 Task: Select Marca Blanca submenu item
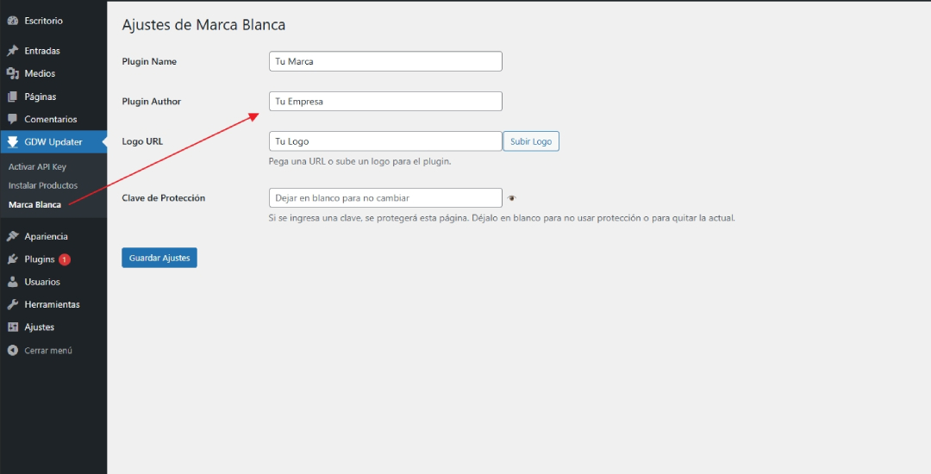click(x=35, y=204)
